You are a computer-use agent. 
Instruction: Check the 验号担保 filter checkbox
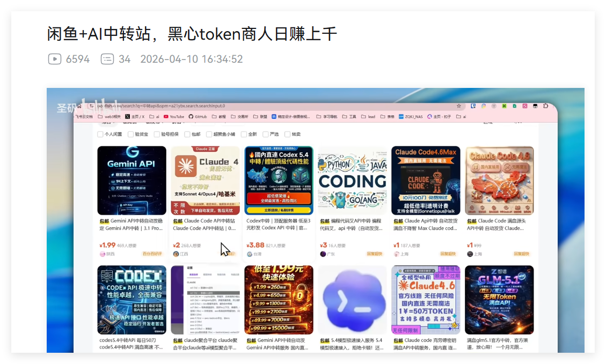[x=157, y=135]
